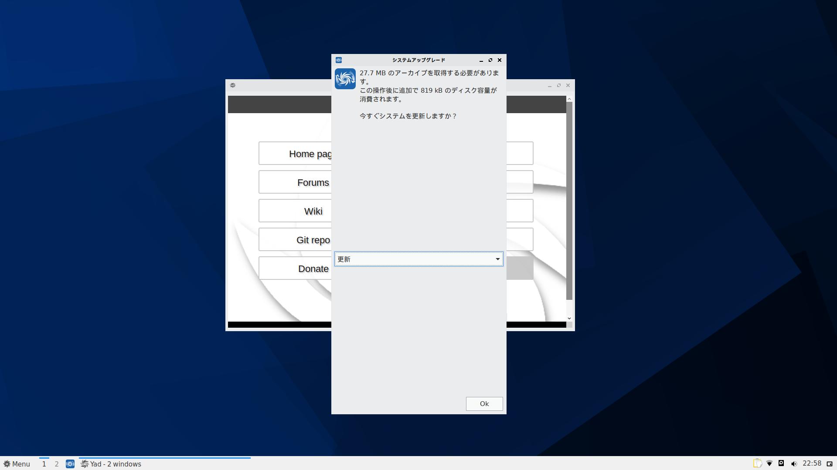Click the swirl logo in upgrade dialog
The image size is (837, 470).
345,79
